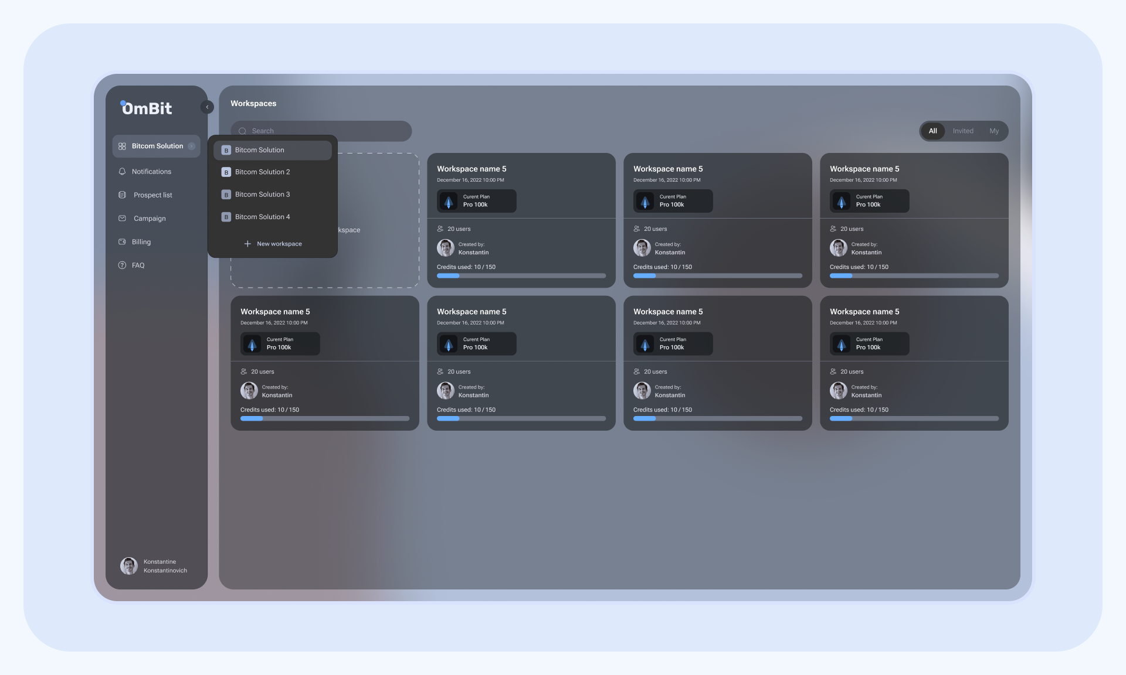Viewport: 1126px width, 675px height.
Task: Switch filter to Invited workspaces
Action: pos(962,131)
